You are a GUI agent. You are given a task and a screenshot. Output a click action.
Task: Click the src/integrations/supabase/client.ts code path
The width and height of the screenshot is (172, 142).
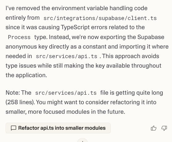coord(100,18)
